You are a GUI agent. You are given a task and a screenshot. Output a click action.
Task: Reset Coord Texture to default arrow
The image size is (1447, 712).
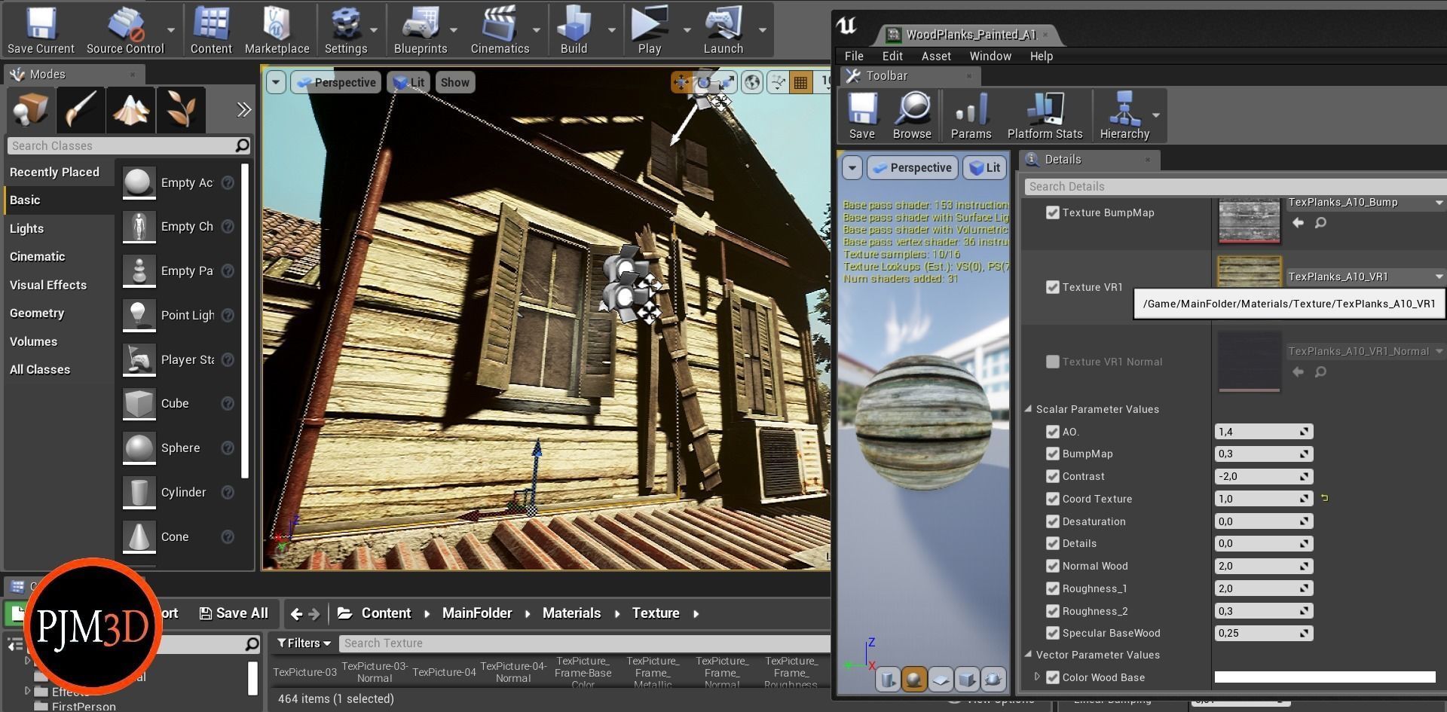(x=1325, y=498)
